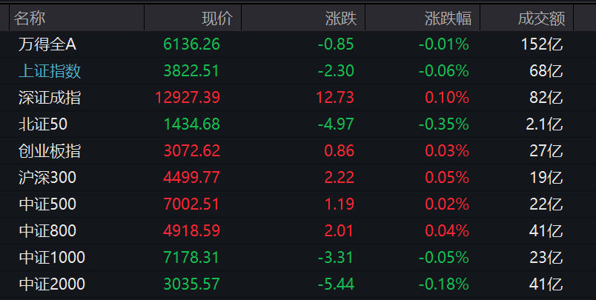
Task: Click the 12927.39 price for 深证成指
Action: (x=188, y=98)
